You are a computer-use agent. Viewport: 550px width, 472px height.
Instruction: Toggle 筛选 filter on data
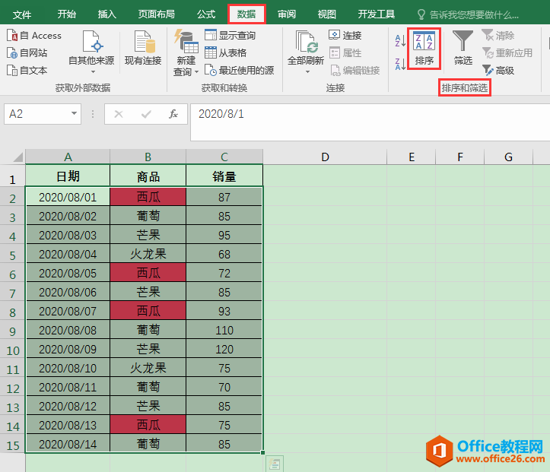(x=463, y=48)
